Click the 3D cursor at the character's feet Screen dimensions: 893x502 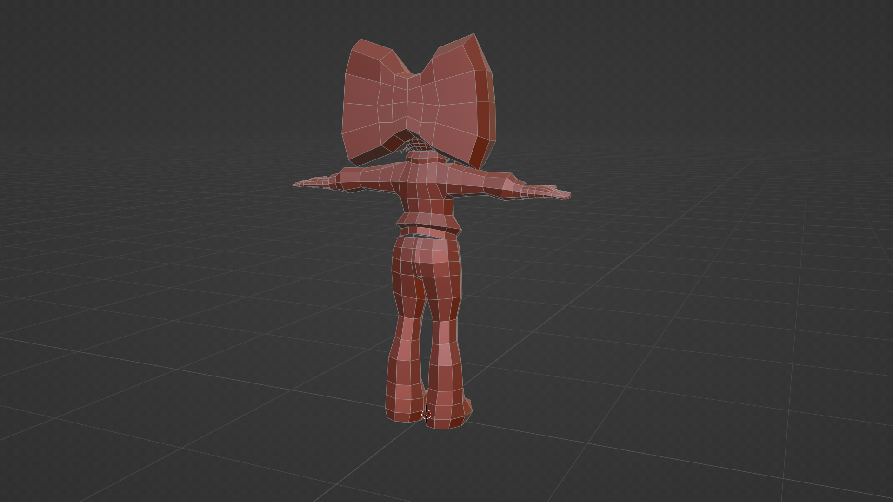(x=426, y=414)
